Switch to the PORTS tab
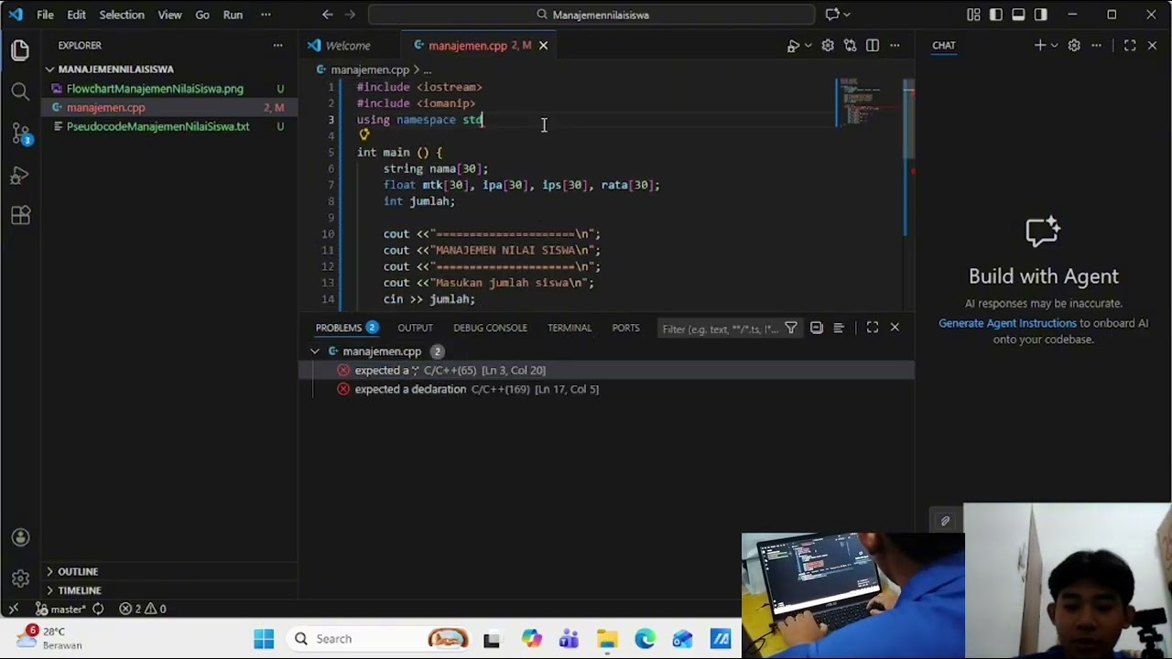The image size is (1172, 659). [x=625, y=328]
